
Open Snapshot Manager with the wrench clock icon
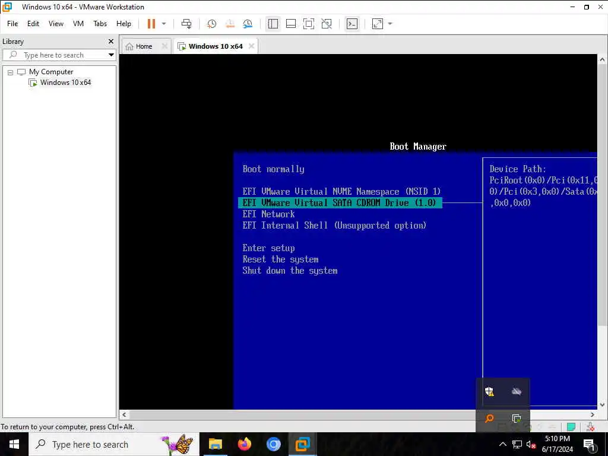[x=248, y=24]
